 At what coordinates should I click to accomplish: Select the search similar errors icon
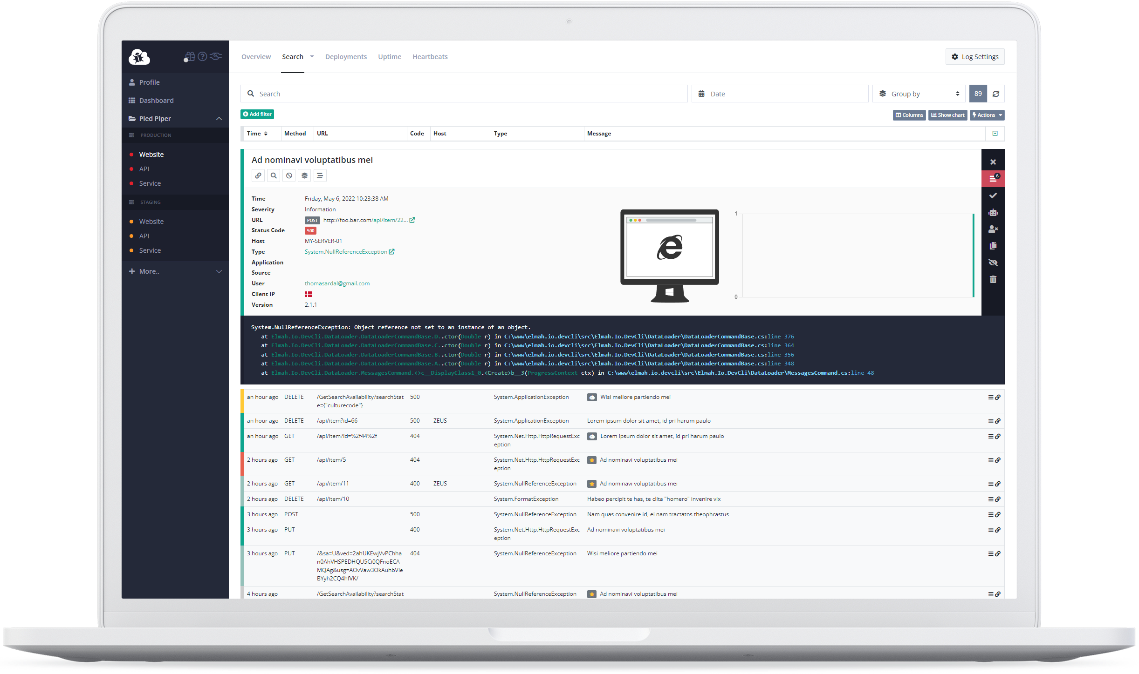coord(274,175)
